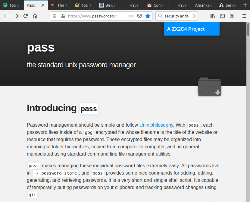Toggle the blue bookmark star for this page

[x=148, y=16]
